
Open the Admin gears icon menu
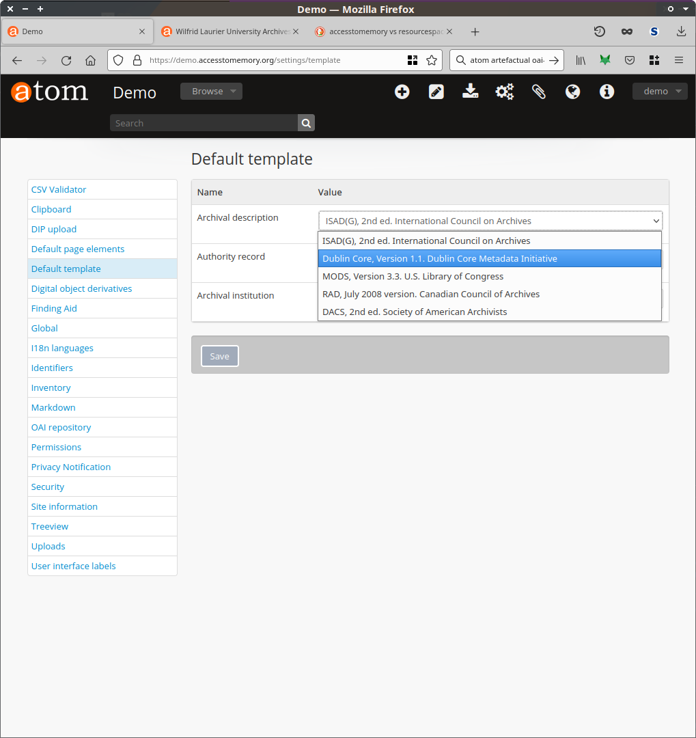point(505,92)
